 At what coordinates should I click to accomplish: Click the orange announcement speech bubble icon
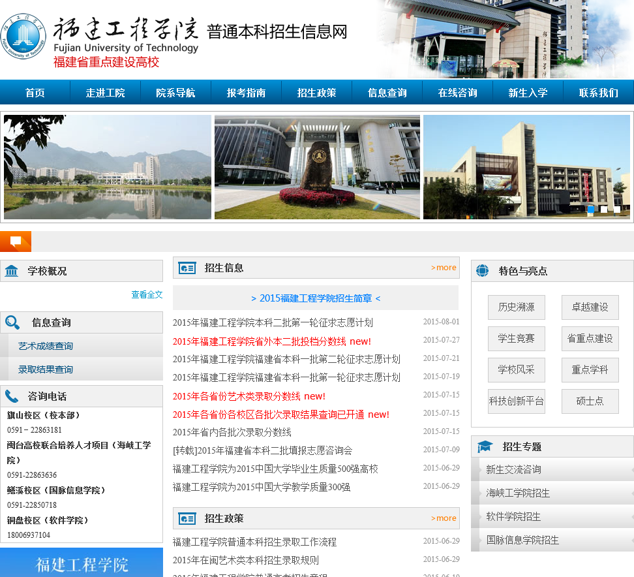tap(16, 242)
